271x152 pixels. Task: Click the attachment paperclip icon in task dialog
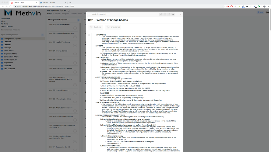tap(161, 14)
